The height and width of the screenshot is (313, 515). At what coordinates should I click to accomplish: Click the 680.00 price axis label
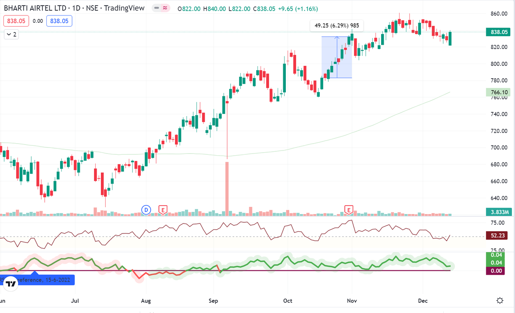(499, 165)
